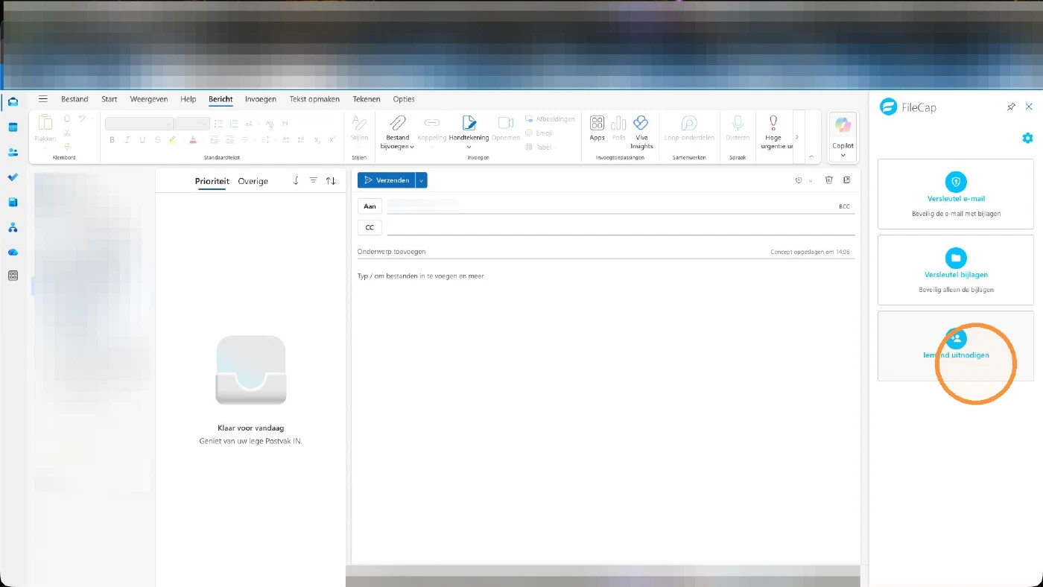Open the Opties ribbon tab
The height and width of the screenshot is (587, 1043).
click(x=404, y=99)
